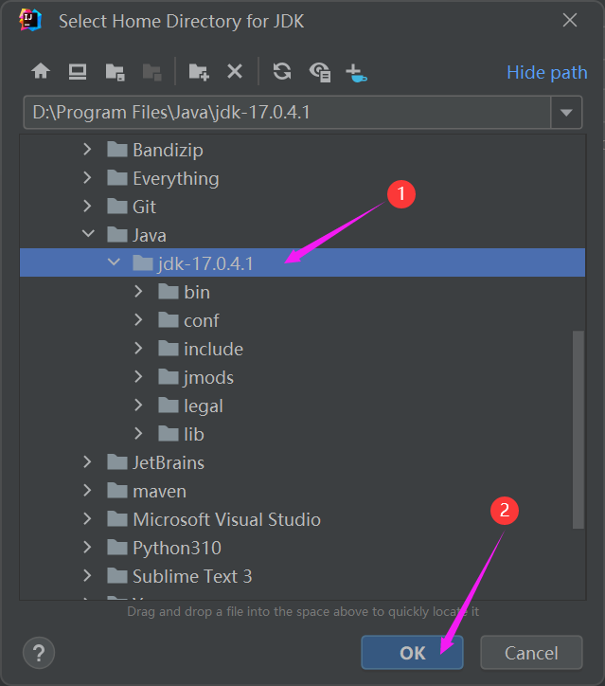Image resolution: width=605 pixels, height=686 pixels.
Task: Expand the maven folder
Action: click(x=87, y=491)
